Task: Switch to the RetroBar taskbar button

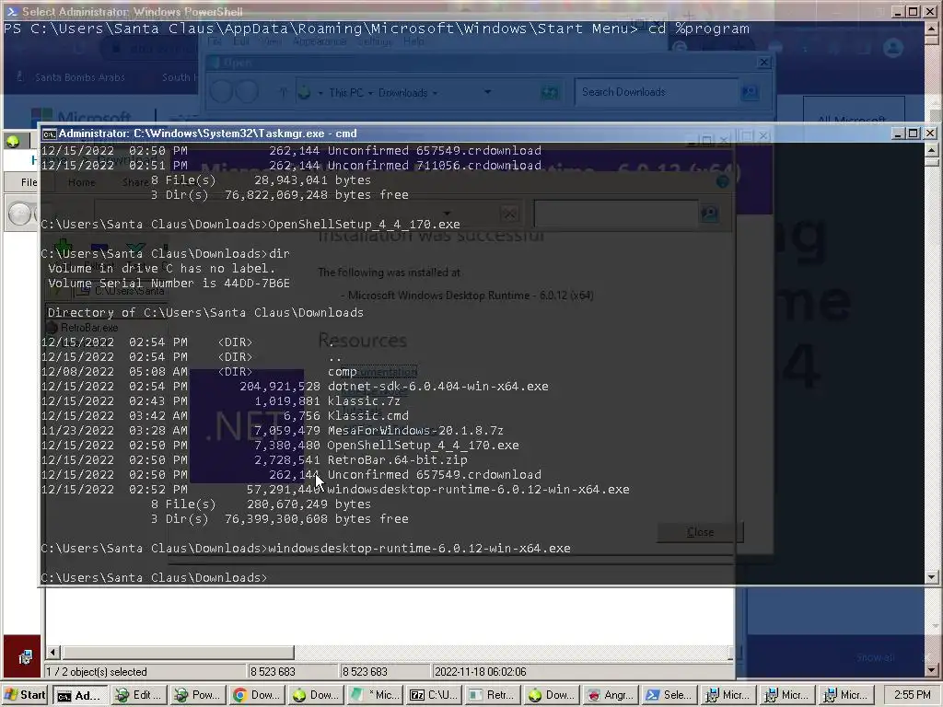Action: tap(493, 695)
